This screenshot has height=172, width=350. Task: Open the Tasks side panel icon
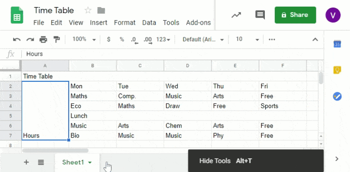pyautogui.click(x=337, y=96)
